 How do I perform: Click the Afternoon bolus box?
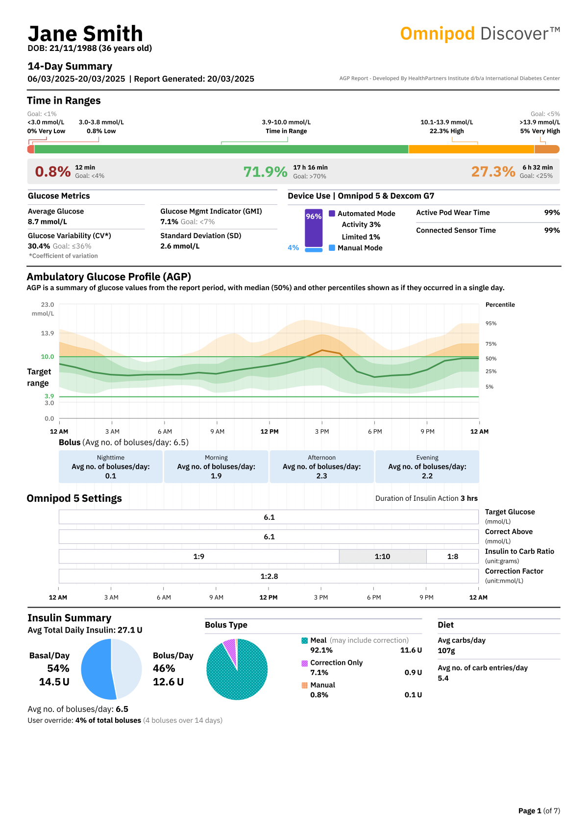click(x=321, y=466)
